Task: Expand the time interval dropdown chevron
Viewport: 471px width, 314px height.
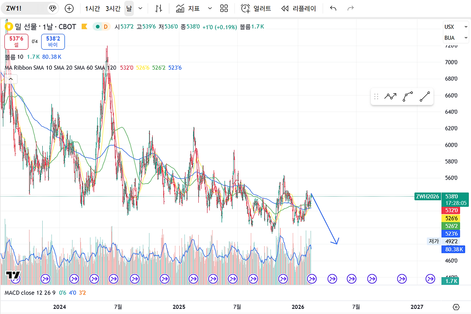Action: click(x=140, y=8)
